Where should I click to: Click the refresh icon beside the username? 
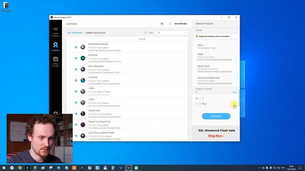[x=170, y=24]
